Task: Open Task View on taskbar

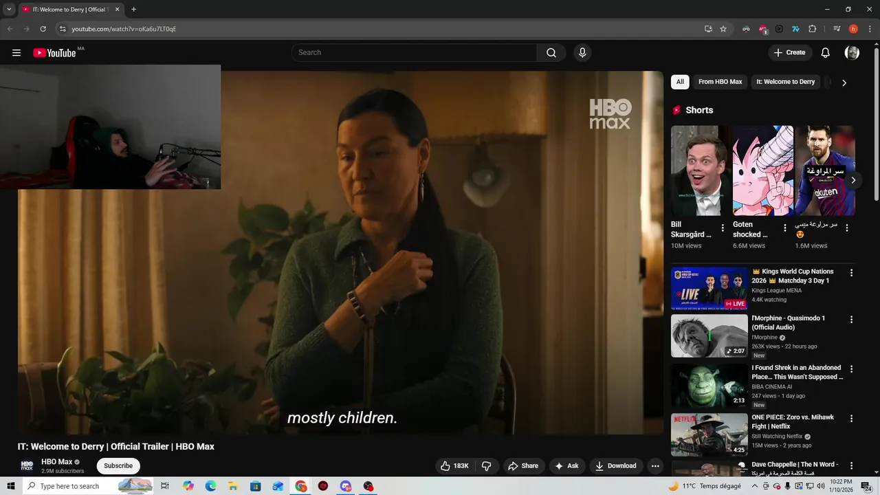Action: click(x=165, y=486)
